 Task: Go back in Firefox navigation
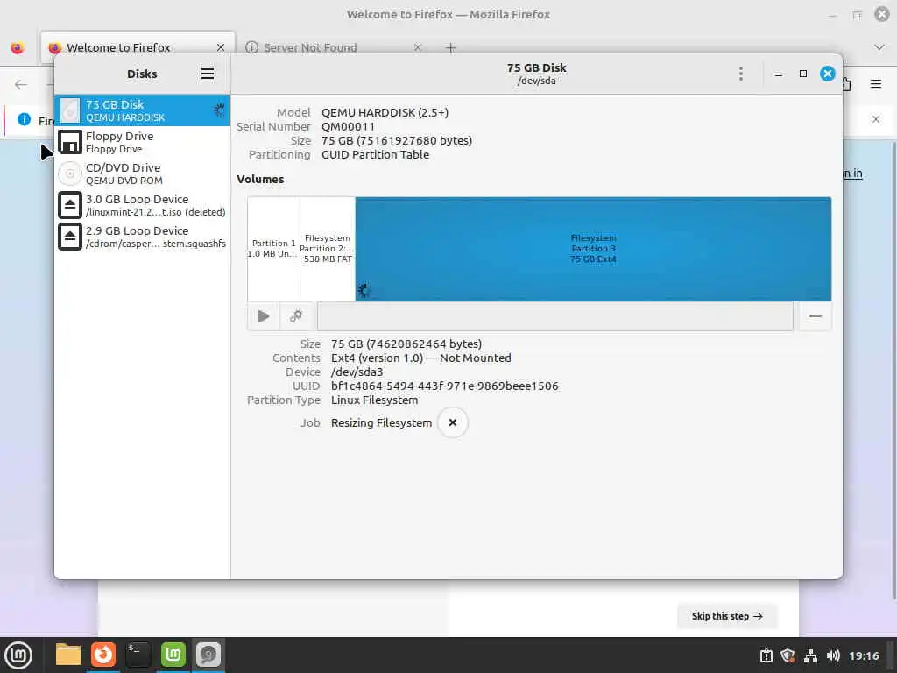point(21,85)
